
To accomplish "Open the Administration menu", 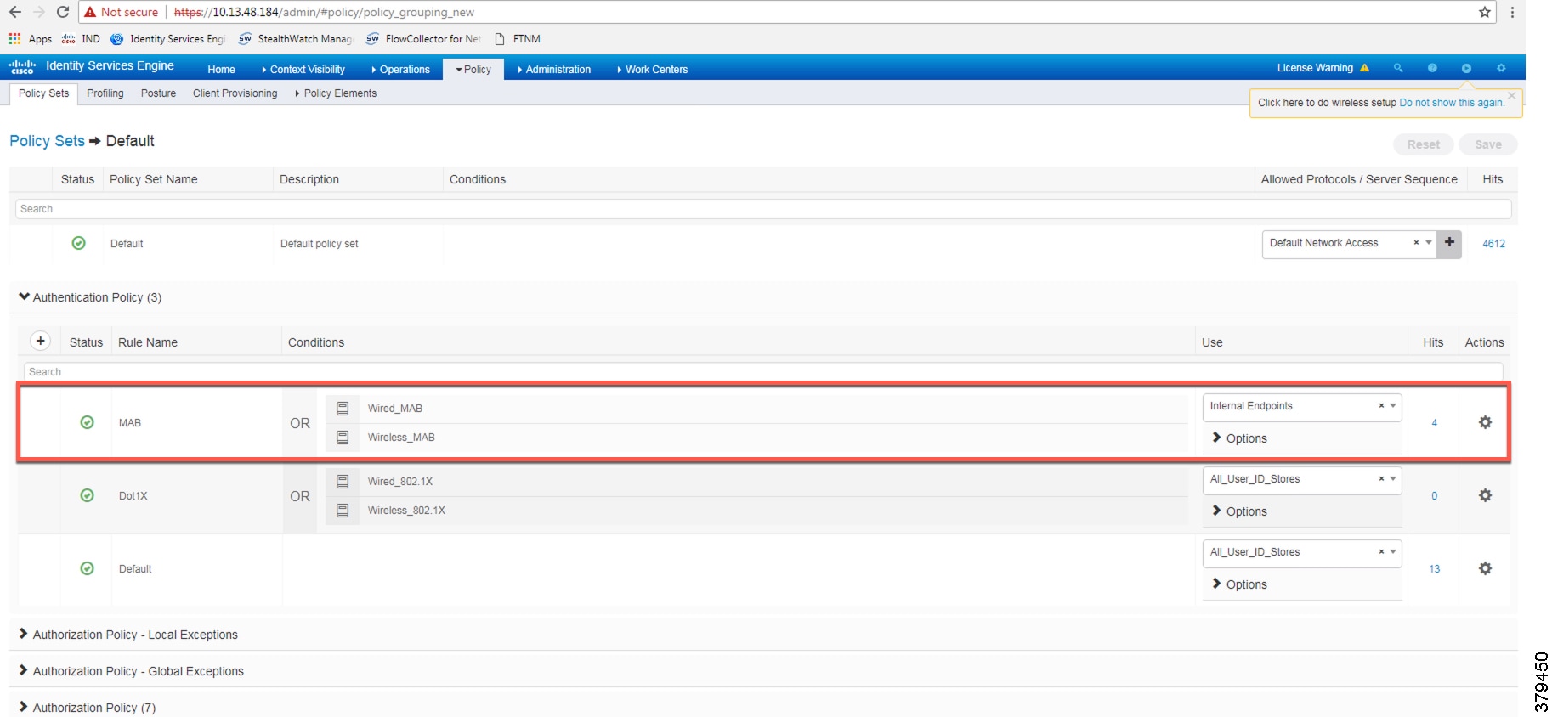I will coord(554,70).
